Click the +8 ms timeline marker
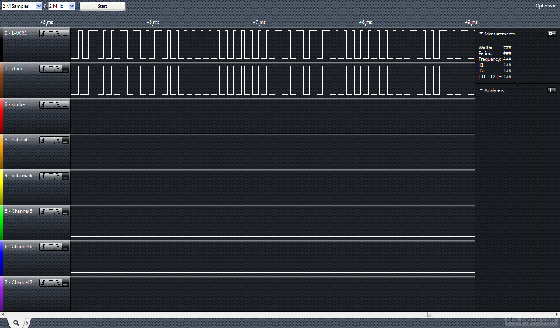560x328 pixels. click(365, 23)
